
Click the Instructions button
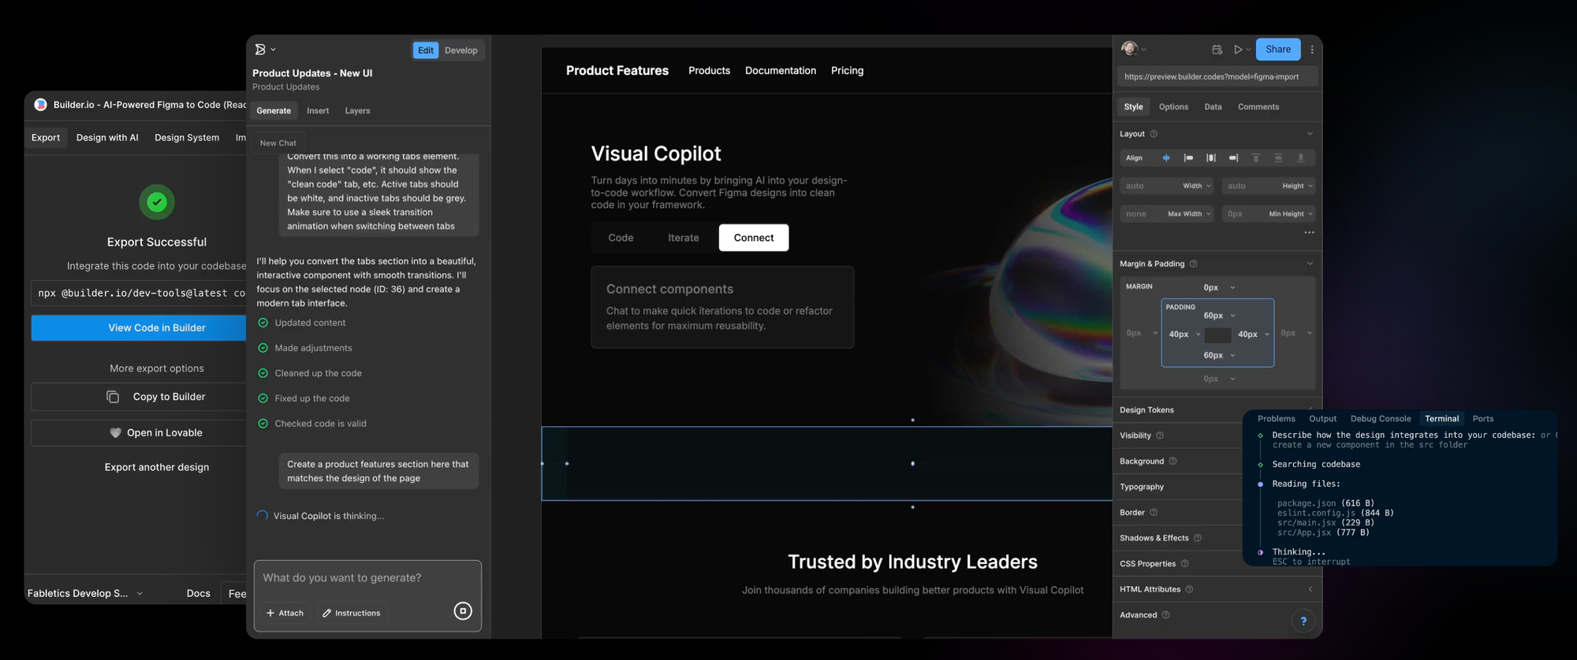pyautogui.click(x=352, y=614)
